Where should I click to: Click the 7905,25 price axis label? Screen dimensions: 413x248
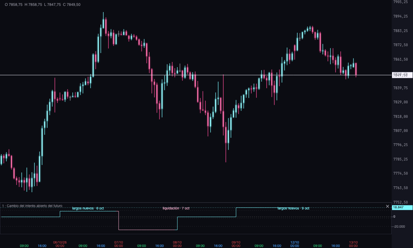tap(401, 2)
